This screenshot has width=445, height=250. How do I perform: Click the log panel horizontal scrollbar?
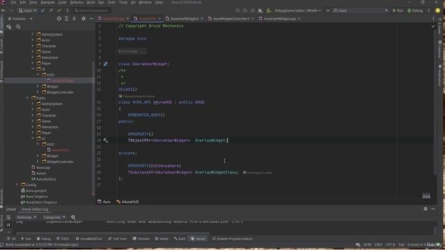(x=112, y=233)
